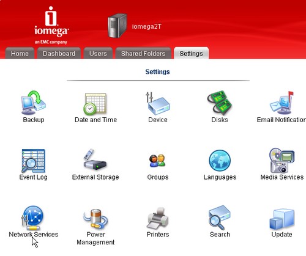
Task: Open the Media Services camera icon
Action: click(x=282, y=160)
